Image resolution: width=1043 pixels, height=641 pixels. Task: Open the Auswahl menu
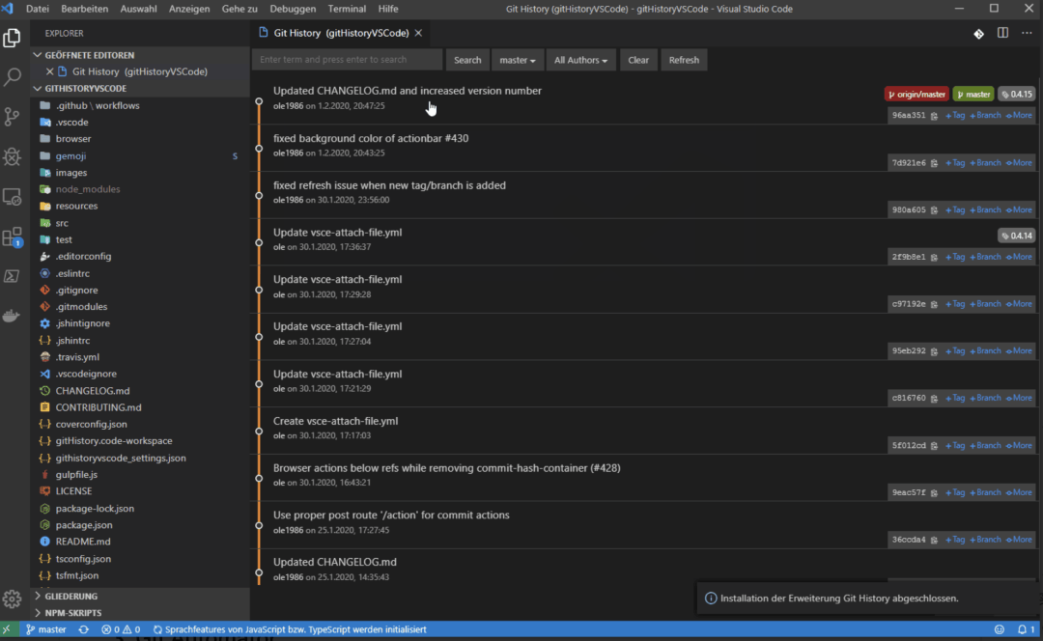[x=138, y=9]
